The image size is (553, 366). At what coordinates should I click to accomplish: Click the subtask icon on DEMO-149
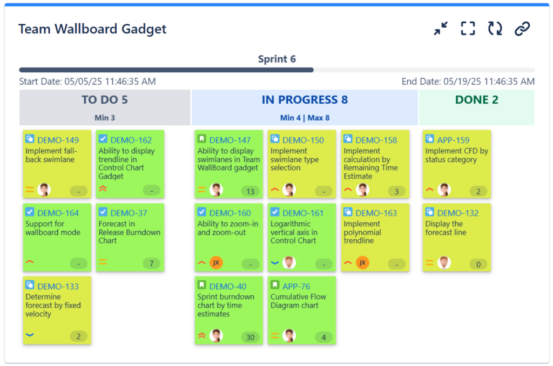pyautogui.click(x=30, y=139)
